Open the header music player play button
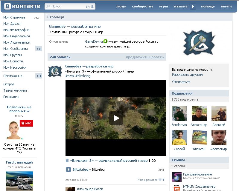This screenshot has width=239, height=191. (193, 7)
